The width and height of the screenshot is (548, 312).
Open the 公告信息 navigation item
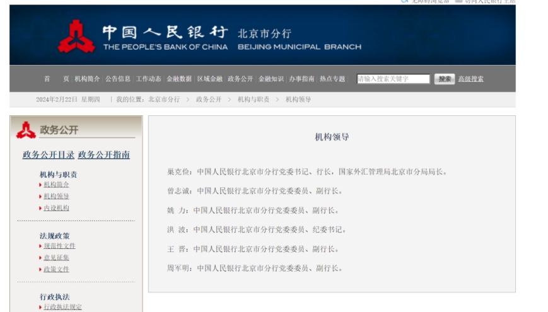pyautogui.click(x=118, y=79)
